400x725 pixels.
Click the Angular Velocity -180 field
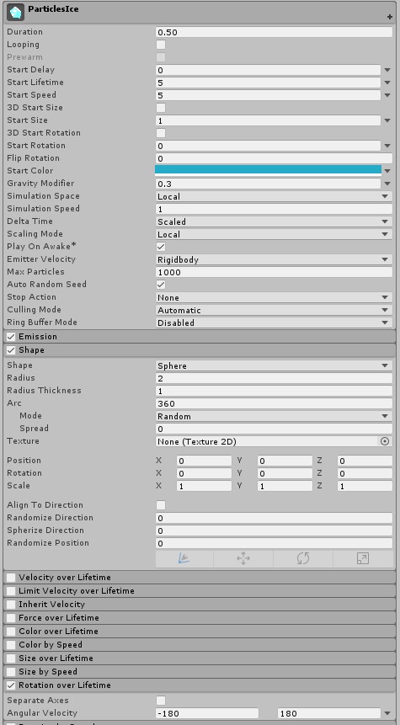pyautogui.click(x=207, y=713)
